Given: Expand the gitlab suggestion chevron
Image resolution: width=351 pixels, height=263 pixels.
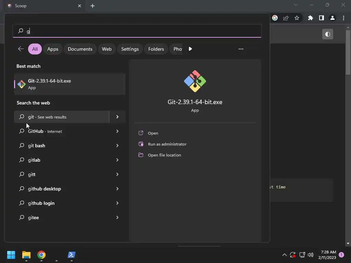Looking at the screenshot, I should 117,160.
